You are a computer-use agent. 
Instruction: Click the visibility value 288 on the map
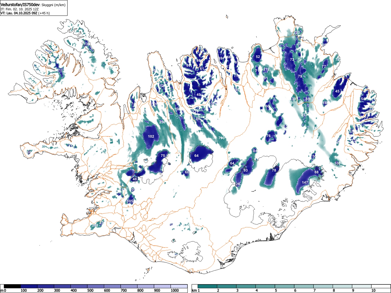95,226
